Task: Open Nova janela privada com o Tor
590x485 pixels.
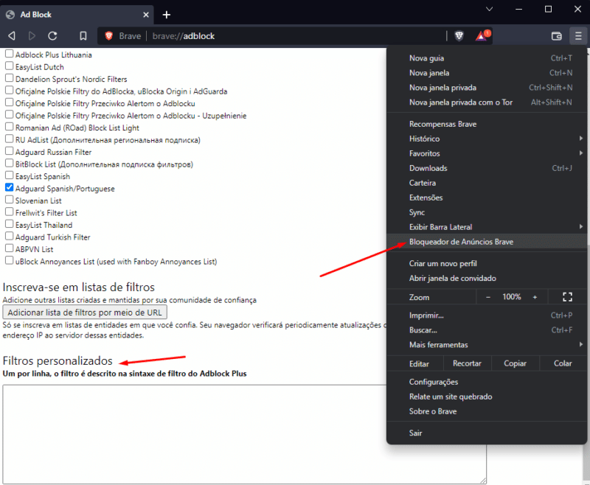Action: coord(487,102)
